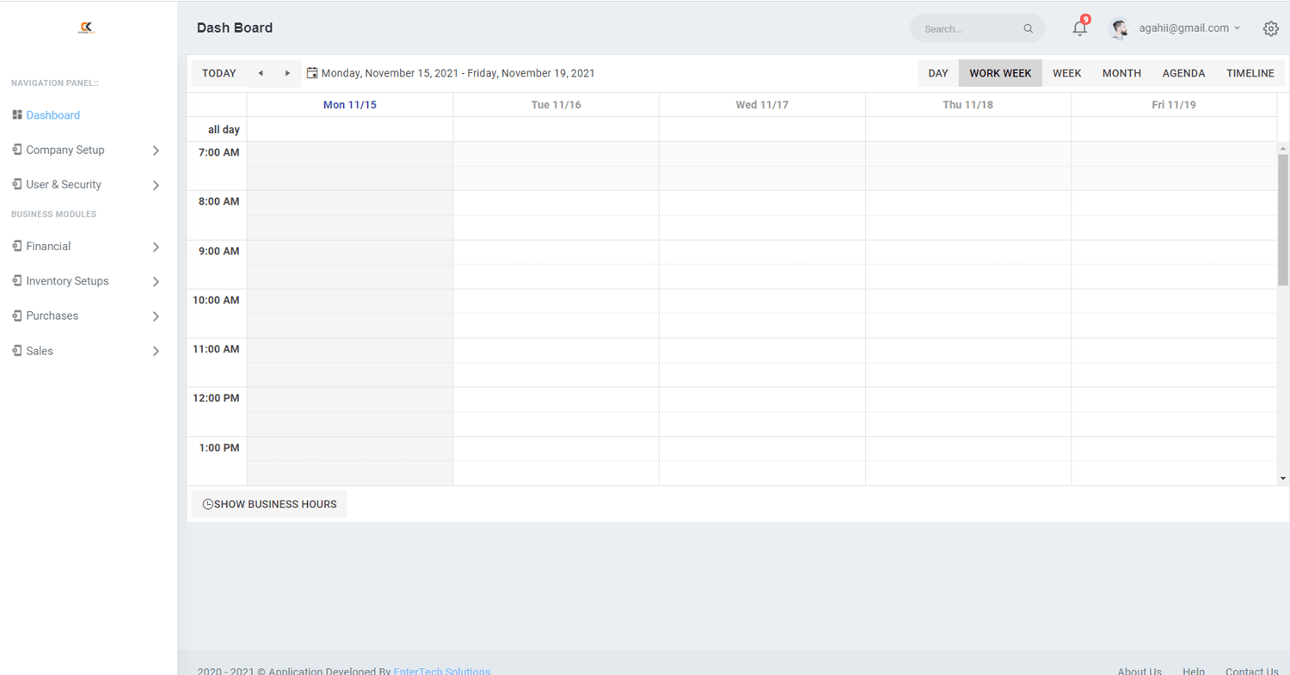The image size is (1290, 675).
Task: Click in the Search input field
Action: pyautogui.click(x=969, y=29)
